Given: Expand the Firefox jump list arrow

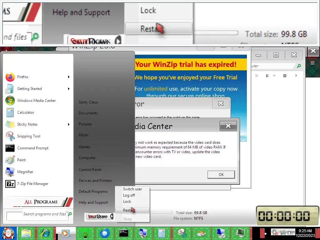Looking at the screenshot, I should 69,77.
